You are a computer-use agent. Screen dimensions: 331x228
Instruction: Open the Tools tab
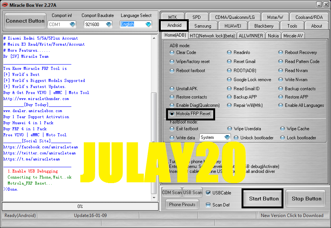292,26
